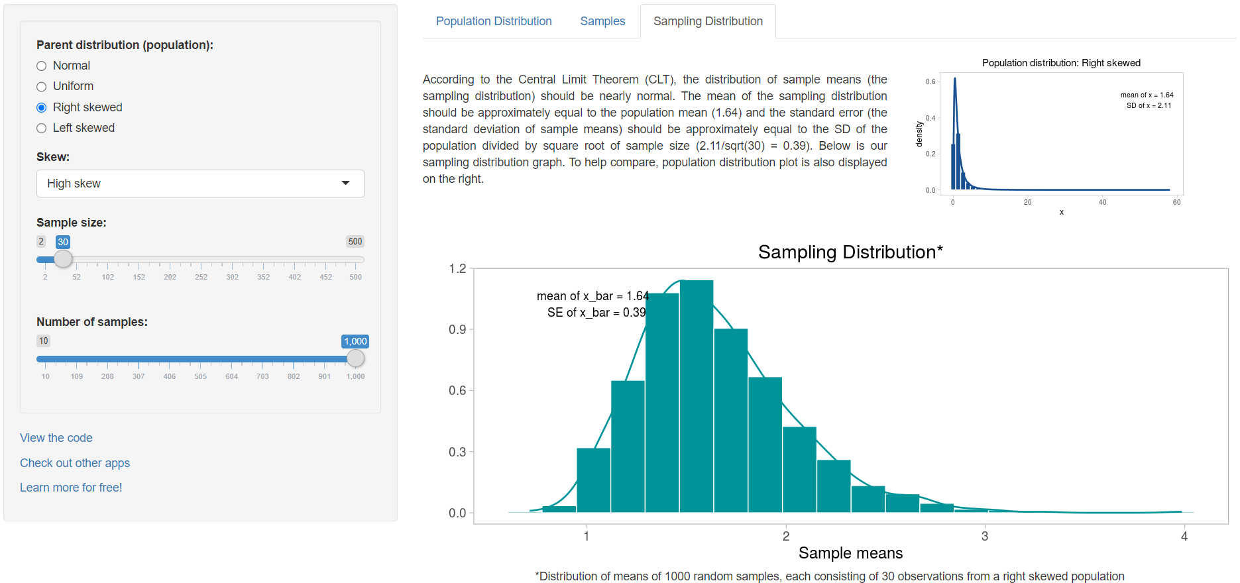Click the Learn more for free link

pos(71,488)
